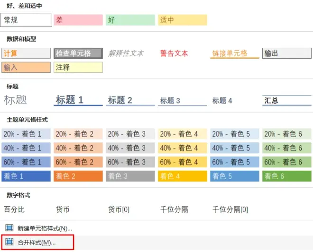Apply the 输入 input style

click(26, 67)
